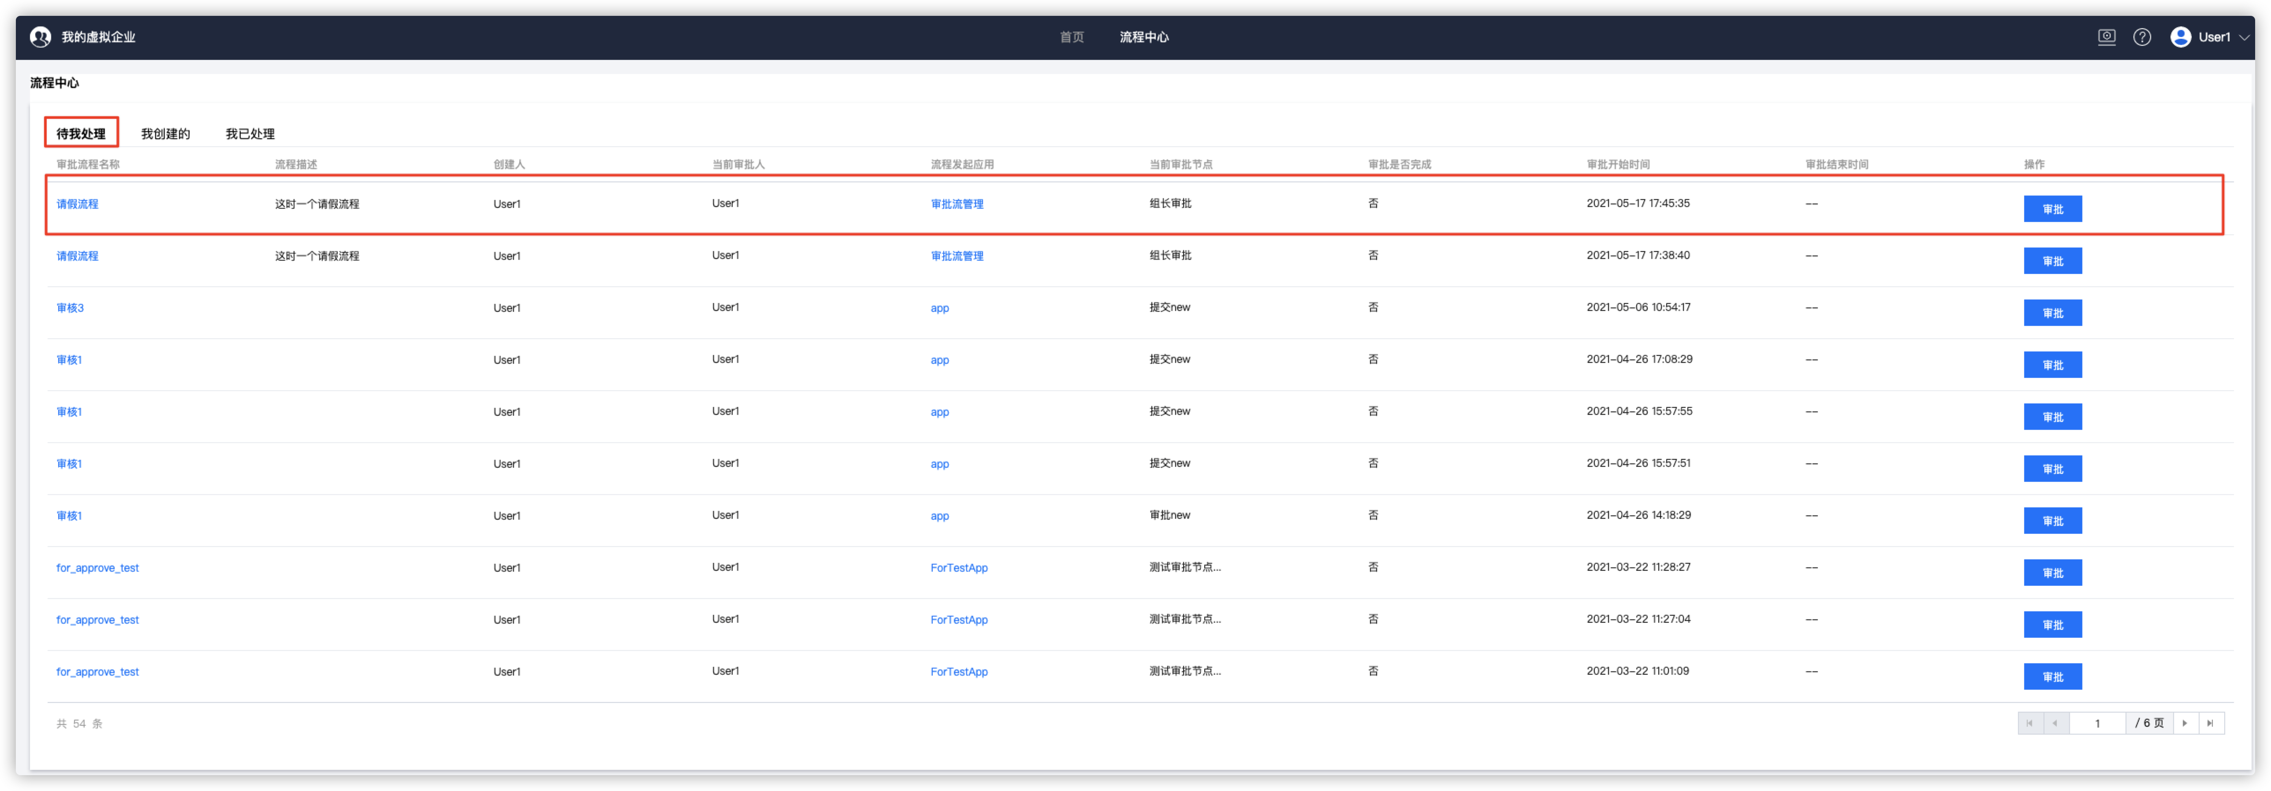Click the 审批流程名称 column header
The image size is (2271, 791).
pyautogui.click(x=88, y=164)
